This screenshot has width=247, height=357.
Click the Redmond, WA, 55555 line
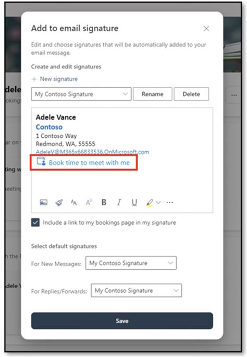pos(66,144)
